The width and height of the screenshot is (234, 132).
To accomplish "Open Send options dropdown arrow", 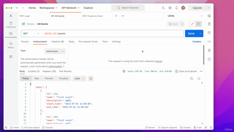I will click(200, 33).
